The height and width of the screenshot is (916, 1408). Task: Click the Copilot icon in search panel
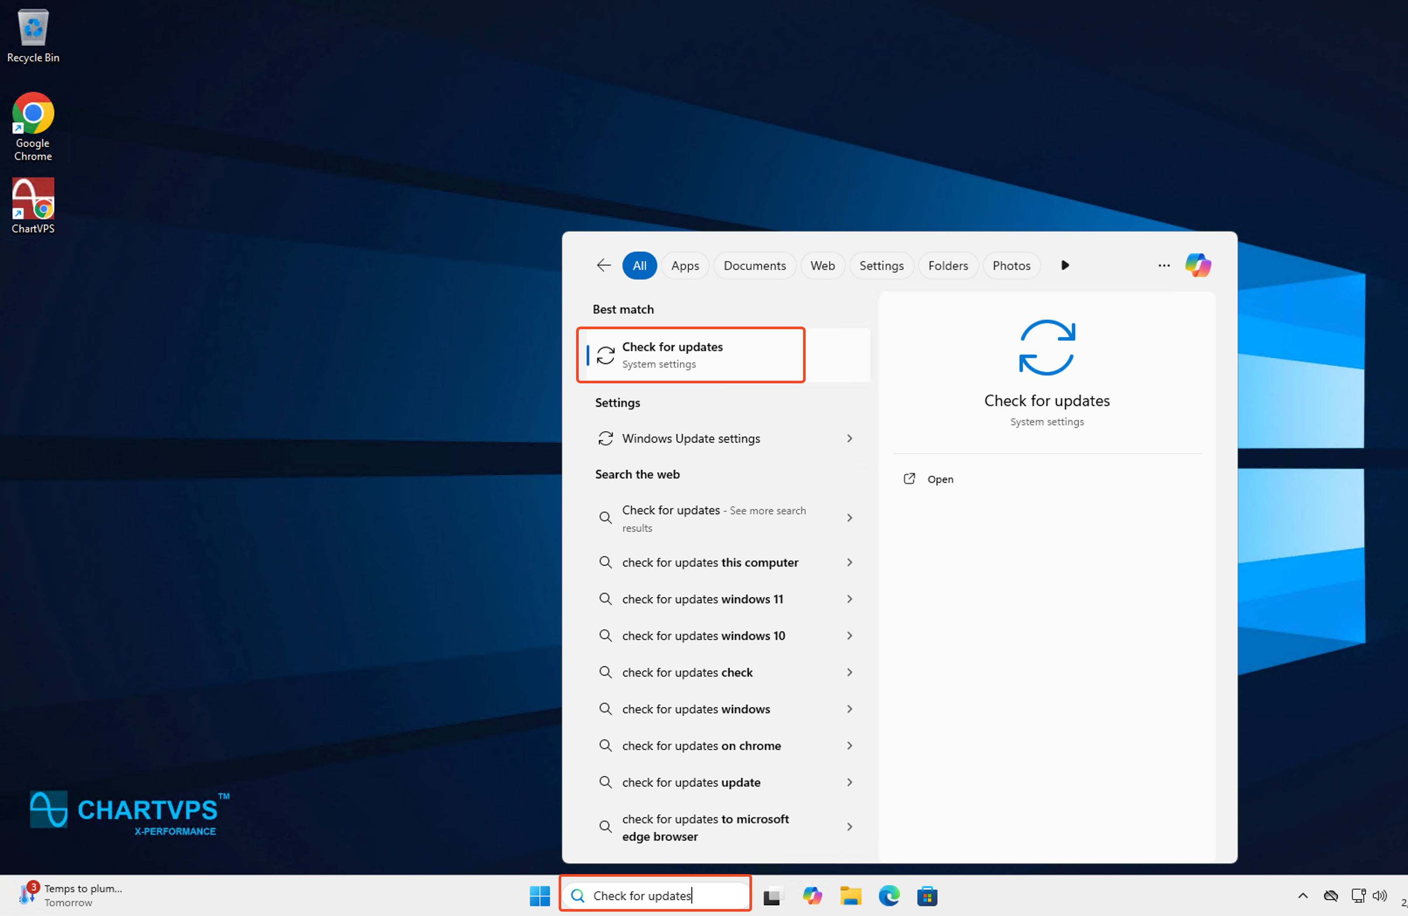coord(1197,265)
